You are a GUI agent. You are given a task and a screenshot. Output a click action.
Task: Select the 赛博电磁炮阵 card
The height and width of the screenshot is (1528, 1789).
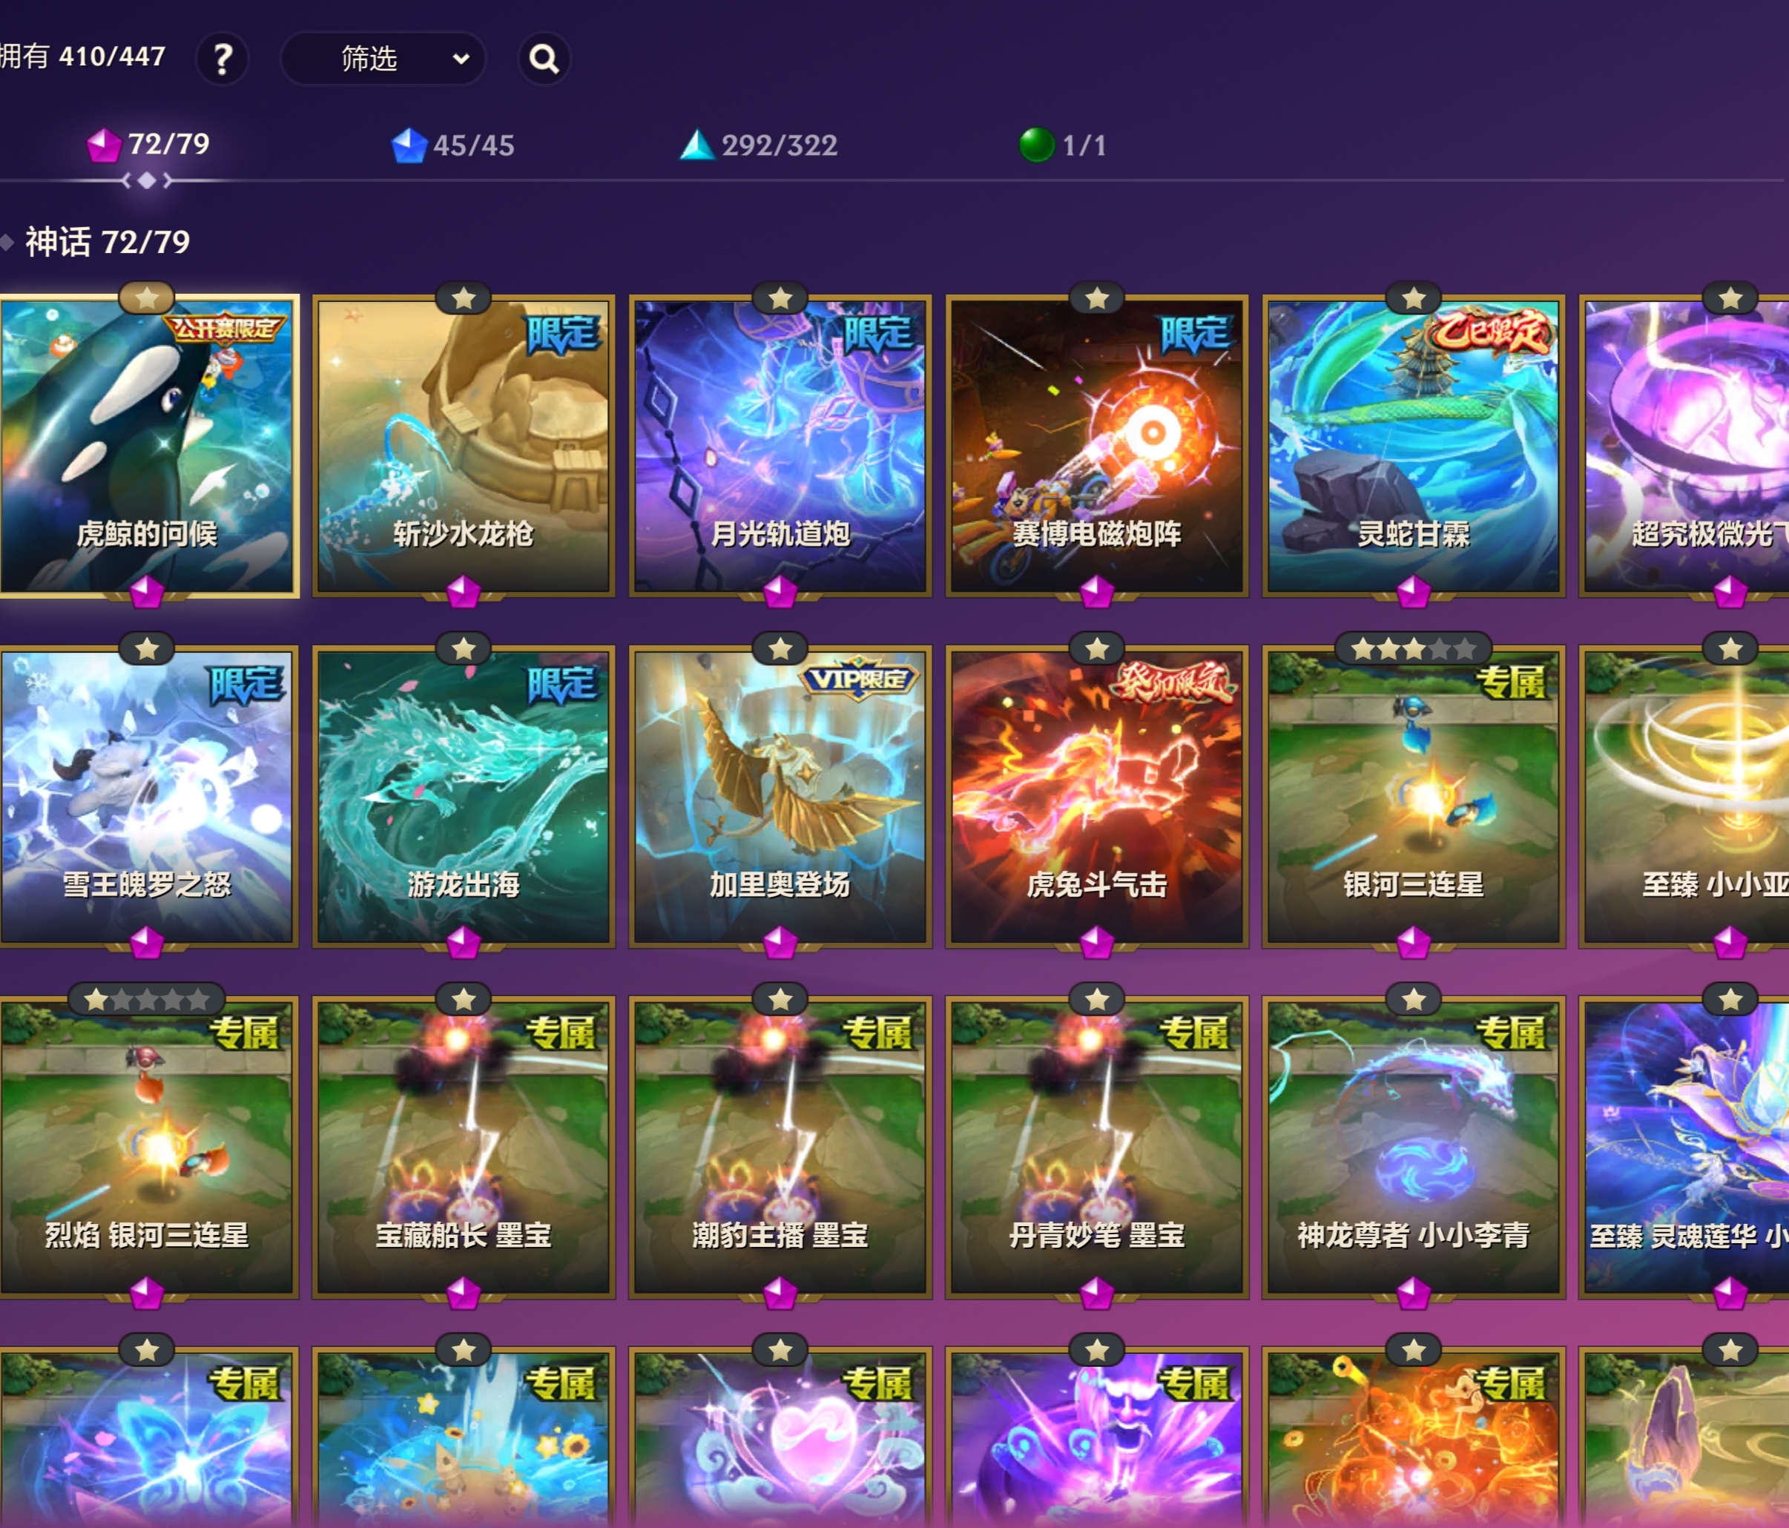1096,446
